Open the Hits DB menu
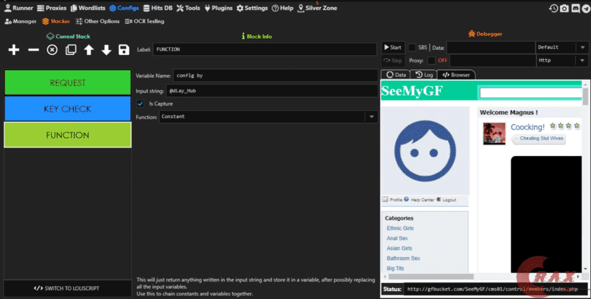591x299 pixels. [158, 8]
